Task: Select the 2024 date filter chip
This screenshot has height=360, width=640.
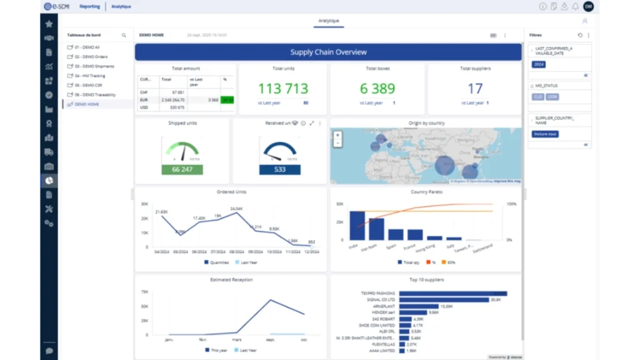Action: tap(539, 64)
